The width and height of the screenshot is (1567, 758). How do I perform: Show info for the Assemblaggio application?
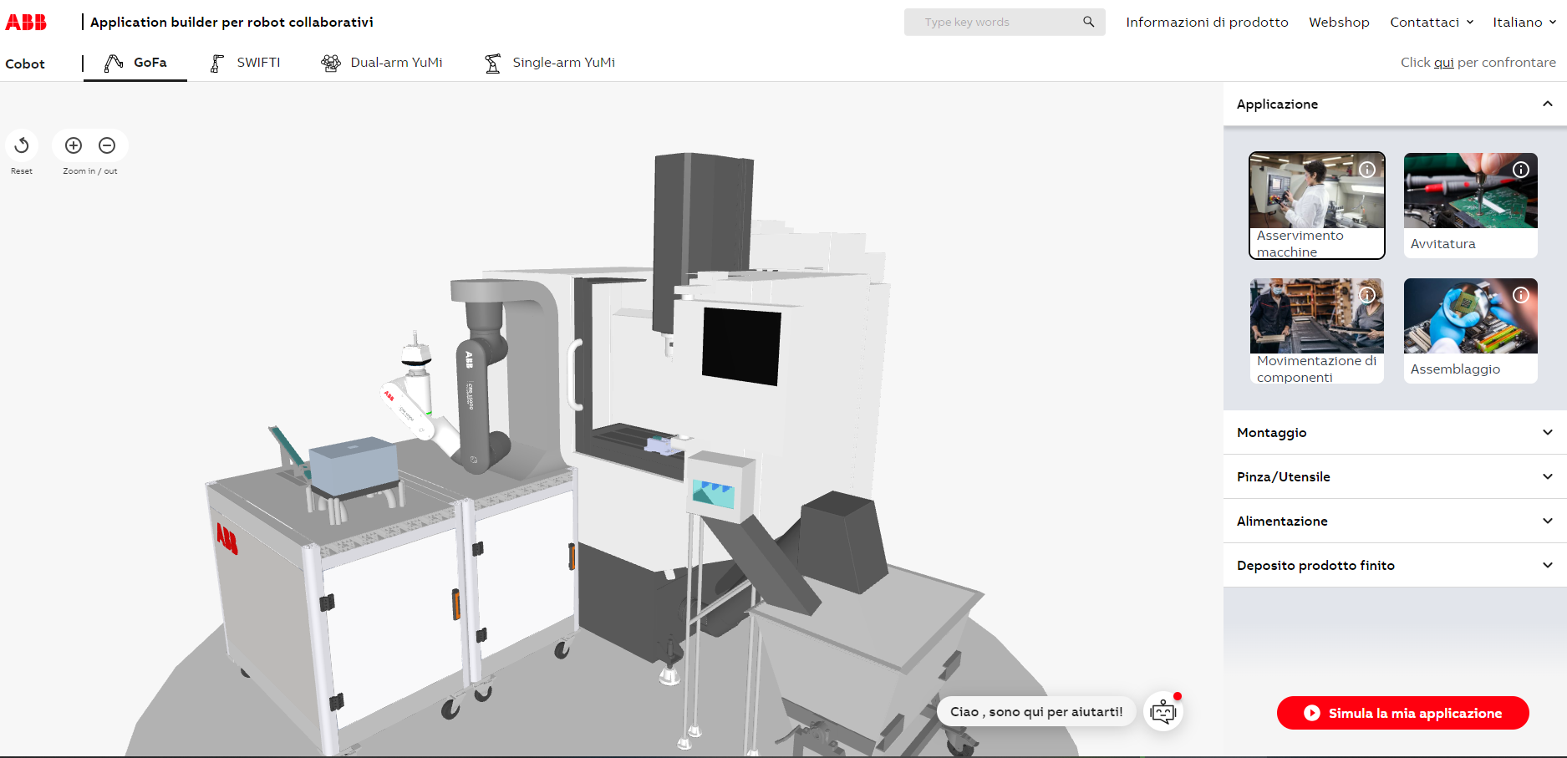tap(1520, 294)
